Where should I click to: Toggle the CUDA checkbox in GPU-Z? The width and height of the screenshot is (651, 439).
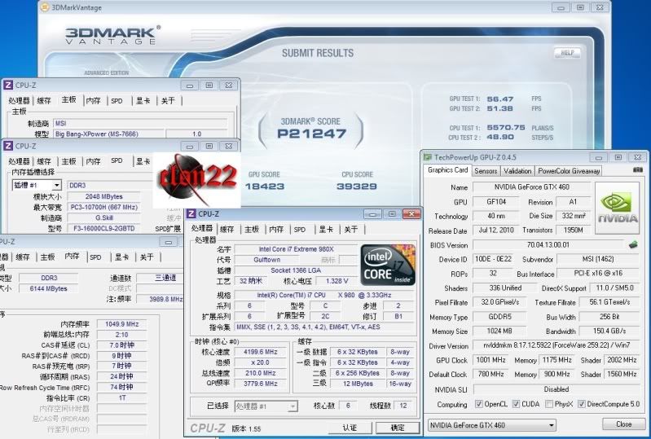click(516, 404)
